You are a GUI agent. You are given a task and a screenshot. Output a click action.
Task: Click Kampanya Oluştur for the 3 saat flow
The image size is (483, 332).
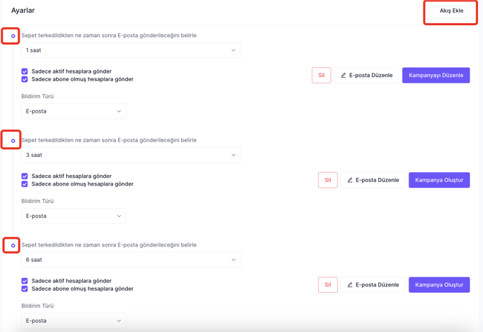point(439,180)
